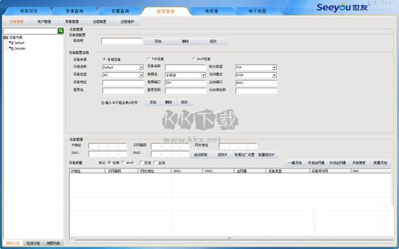Image resolution: width=399 pixels, height=249 pixels.
Task: Select the P2P设备 radio button
Action: tap(149, 59)
